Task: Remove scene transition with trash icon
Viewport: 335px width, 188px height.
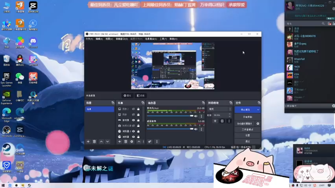Action: point(222,121)
